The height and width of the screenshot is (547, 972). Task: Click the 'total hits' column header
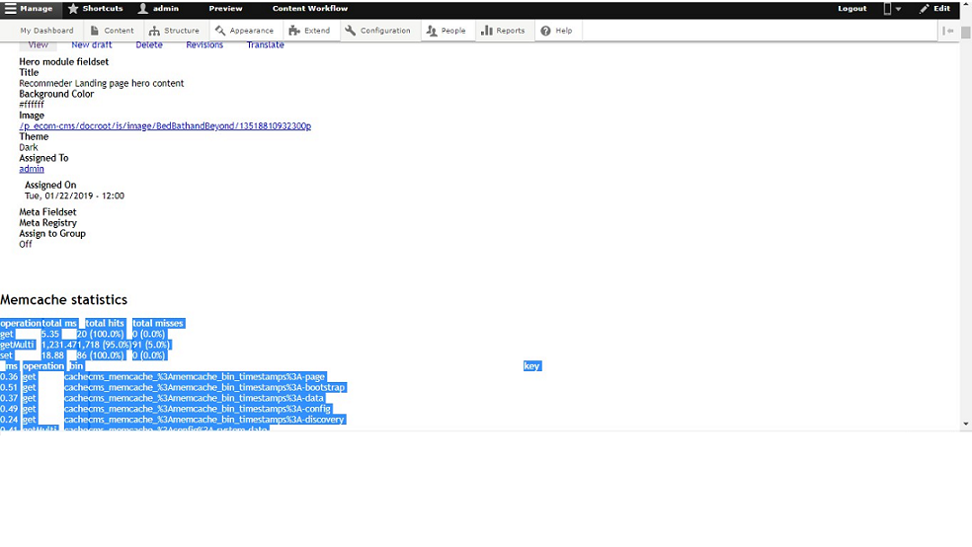[105, 324]
